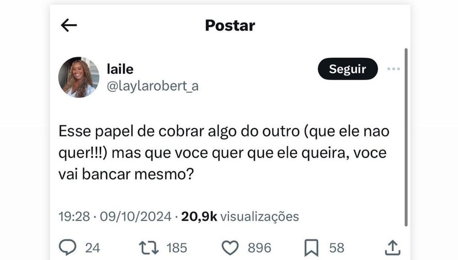
Task: Click the Postar page title
Action: pos(230,25)
